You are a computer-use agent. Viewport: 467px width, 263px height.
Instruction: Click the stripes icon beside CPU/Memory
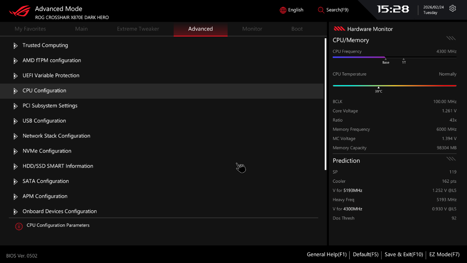pyautogui.click(x=451, y=38)
